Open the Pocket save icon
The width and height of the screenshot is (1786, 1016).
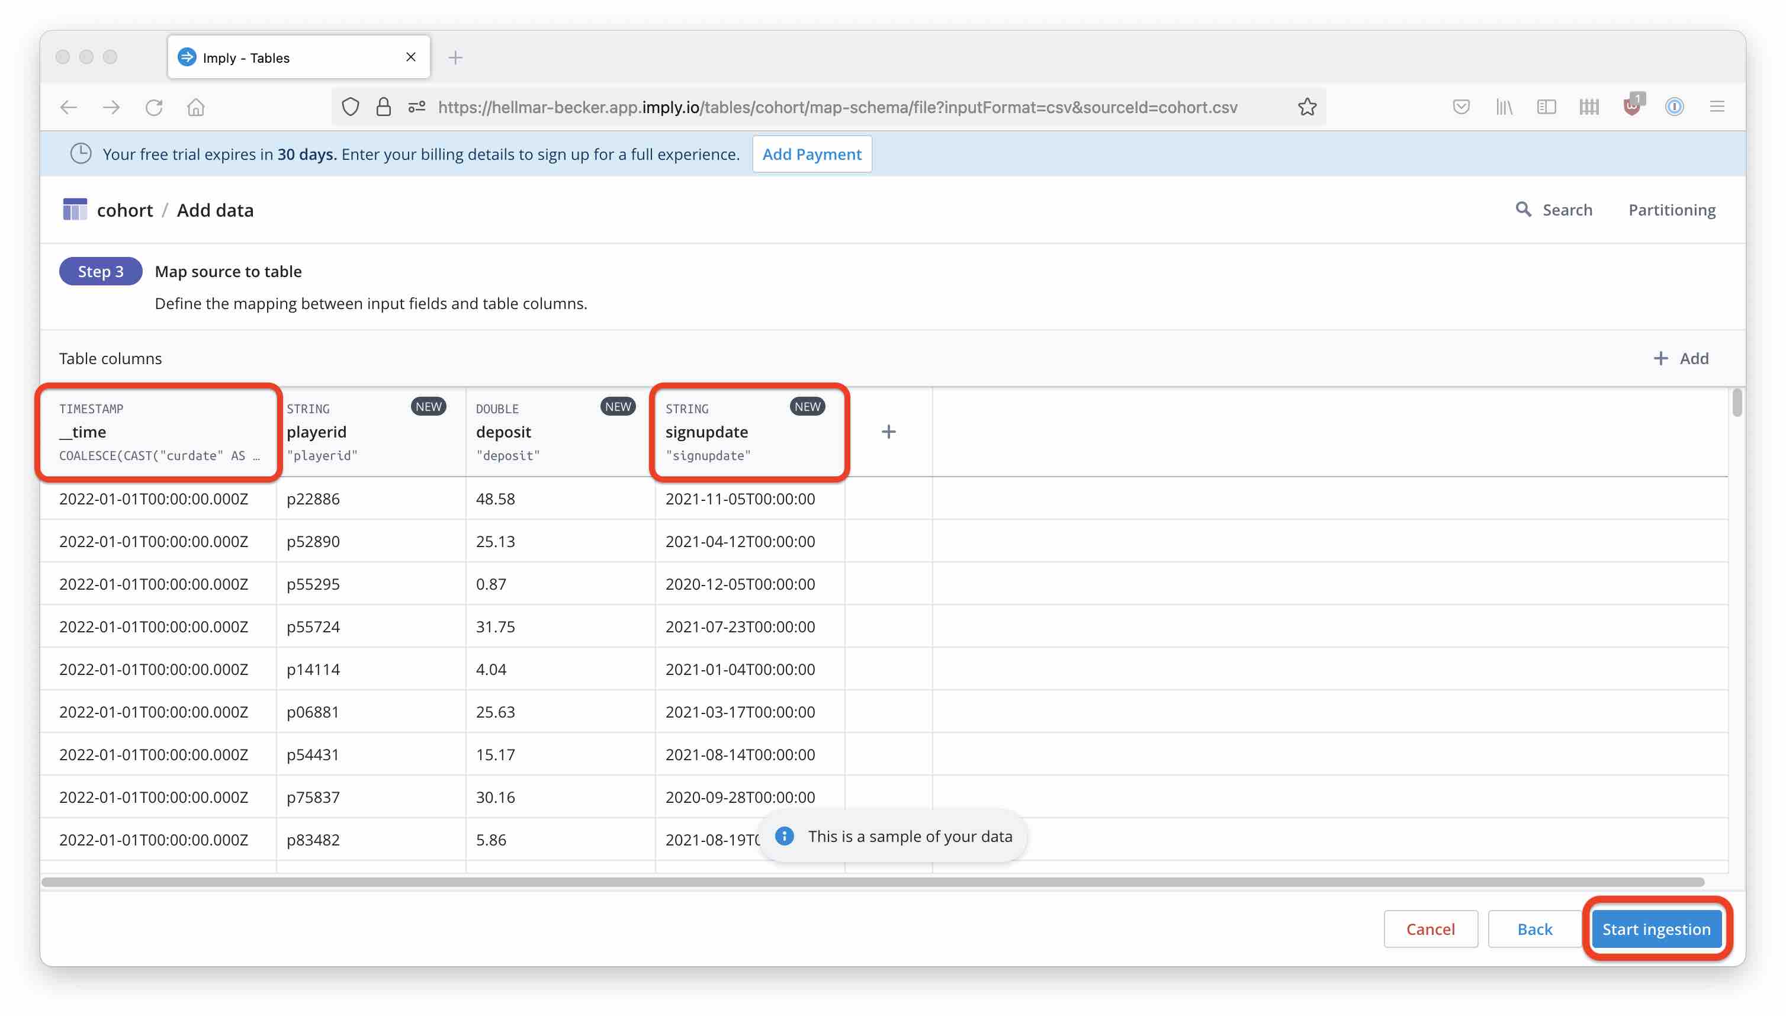[1461, 107]
